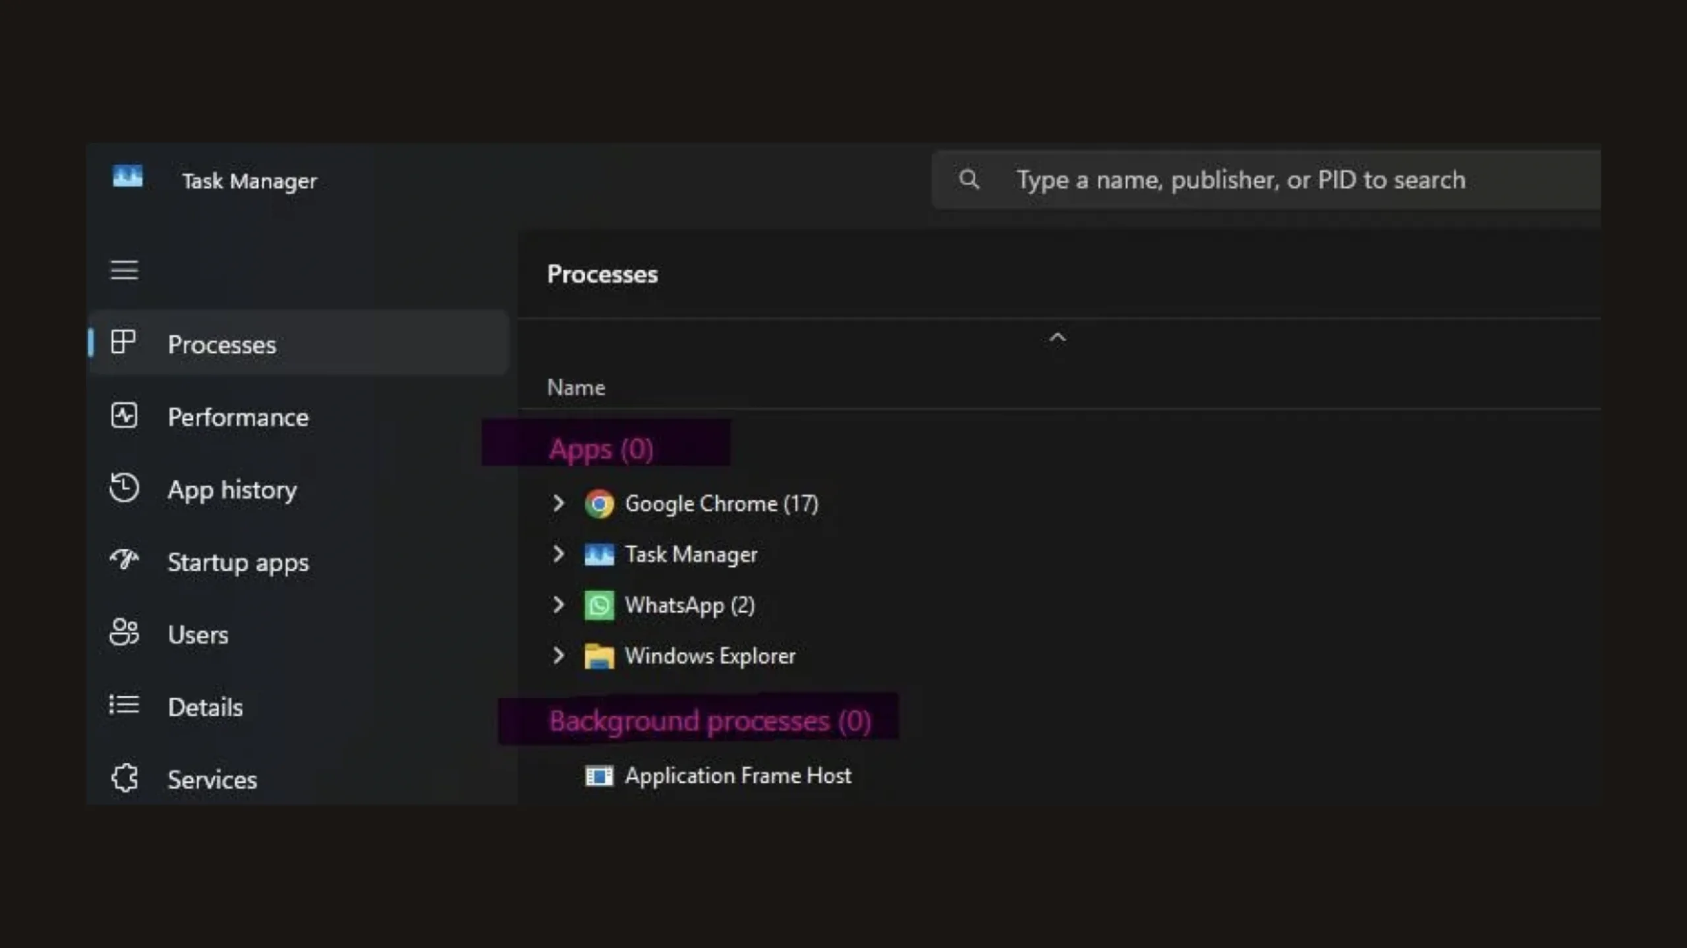Click the Task Manager title bar logo
The height and width of the screenshot is (948, 1687).
(x=127, y=176)
